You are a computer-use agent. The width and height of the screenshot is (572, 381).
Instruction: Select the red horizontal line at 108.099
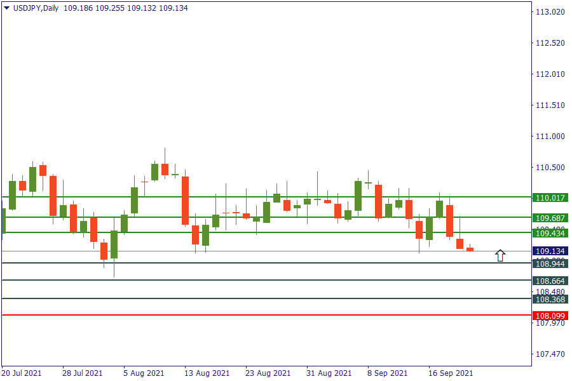pos(267,315)
